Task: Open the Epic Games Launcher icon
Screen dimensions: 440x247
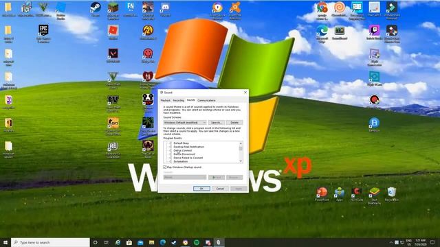Action: 43,33
